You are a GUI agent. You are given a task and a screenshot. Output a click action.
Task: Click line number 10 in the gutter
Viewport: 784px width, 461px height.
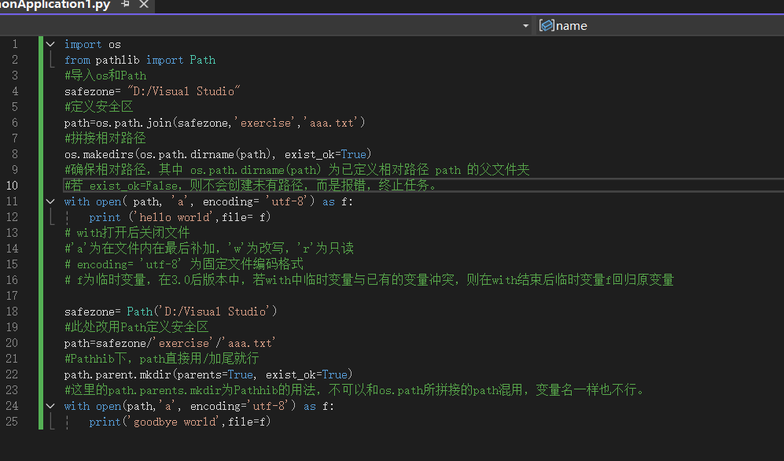(x=13, y=186)
